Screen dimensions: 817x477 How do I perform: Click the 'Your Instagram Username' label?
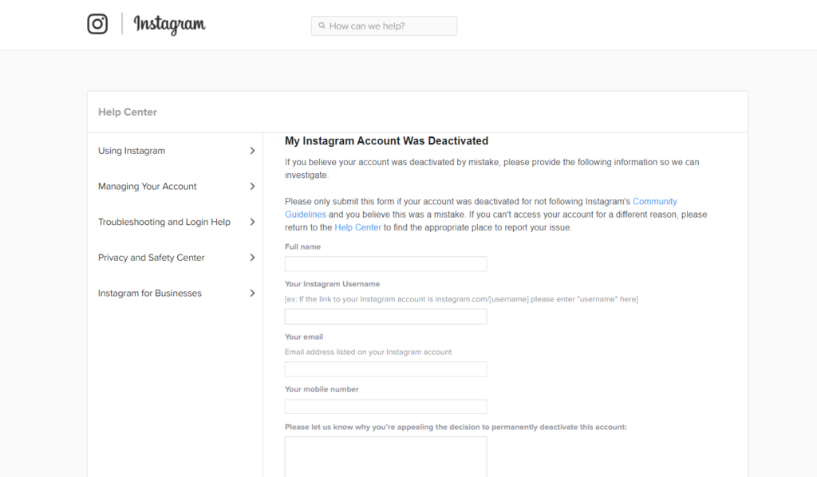pos(333,284)
